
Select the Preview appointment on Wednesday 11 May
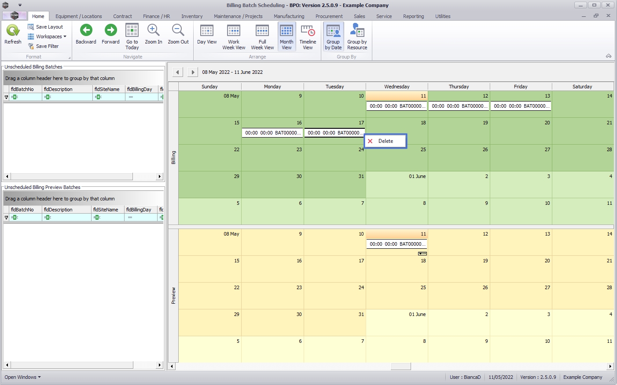[x=397, y=244]
